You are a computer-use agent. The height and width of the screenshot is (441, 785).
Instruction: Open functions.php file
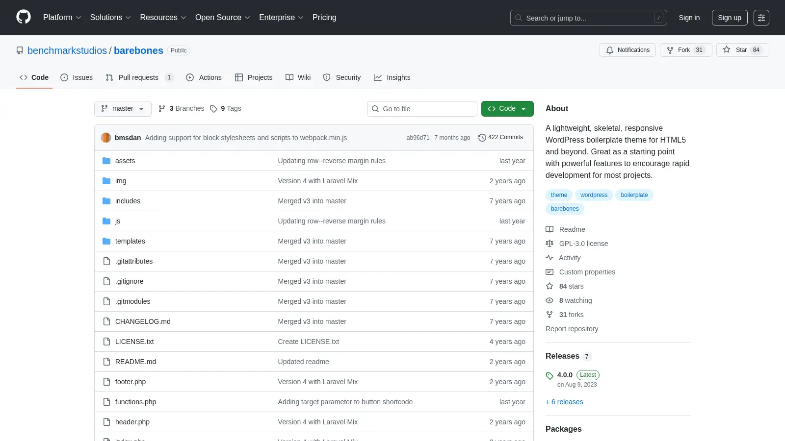[x=135, y=402]
